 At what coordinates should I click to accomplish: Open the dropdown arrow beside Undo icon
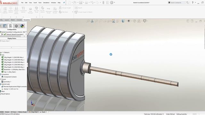(95, 3)
